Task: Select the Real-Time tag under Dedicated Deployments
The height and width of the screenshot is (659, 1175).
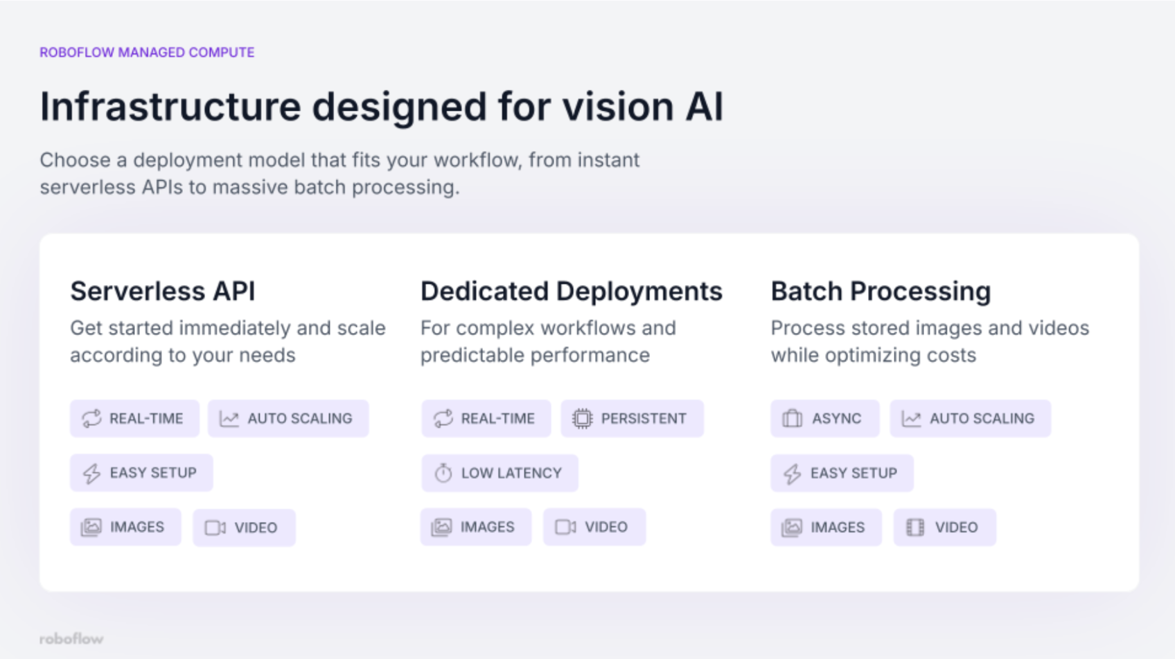Action: [486, 418]
